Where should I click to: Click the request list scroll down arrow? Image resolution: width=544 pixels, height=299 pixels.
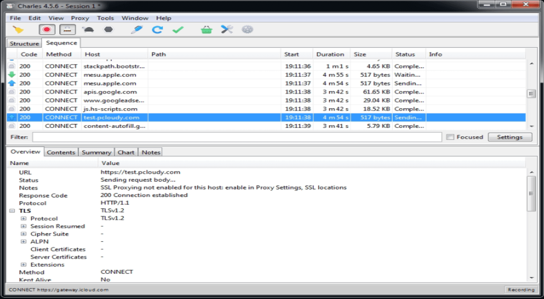click(531, 126)
